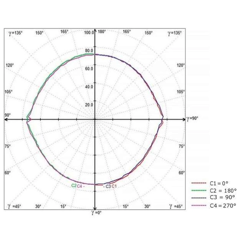Click the 60.0 radial scale label

(x=89, y=68)
